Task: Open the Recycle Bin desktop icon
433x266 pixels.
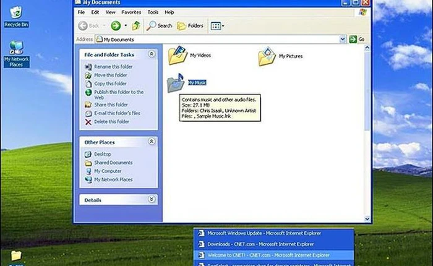Action: click(16, 17)
